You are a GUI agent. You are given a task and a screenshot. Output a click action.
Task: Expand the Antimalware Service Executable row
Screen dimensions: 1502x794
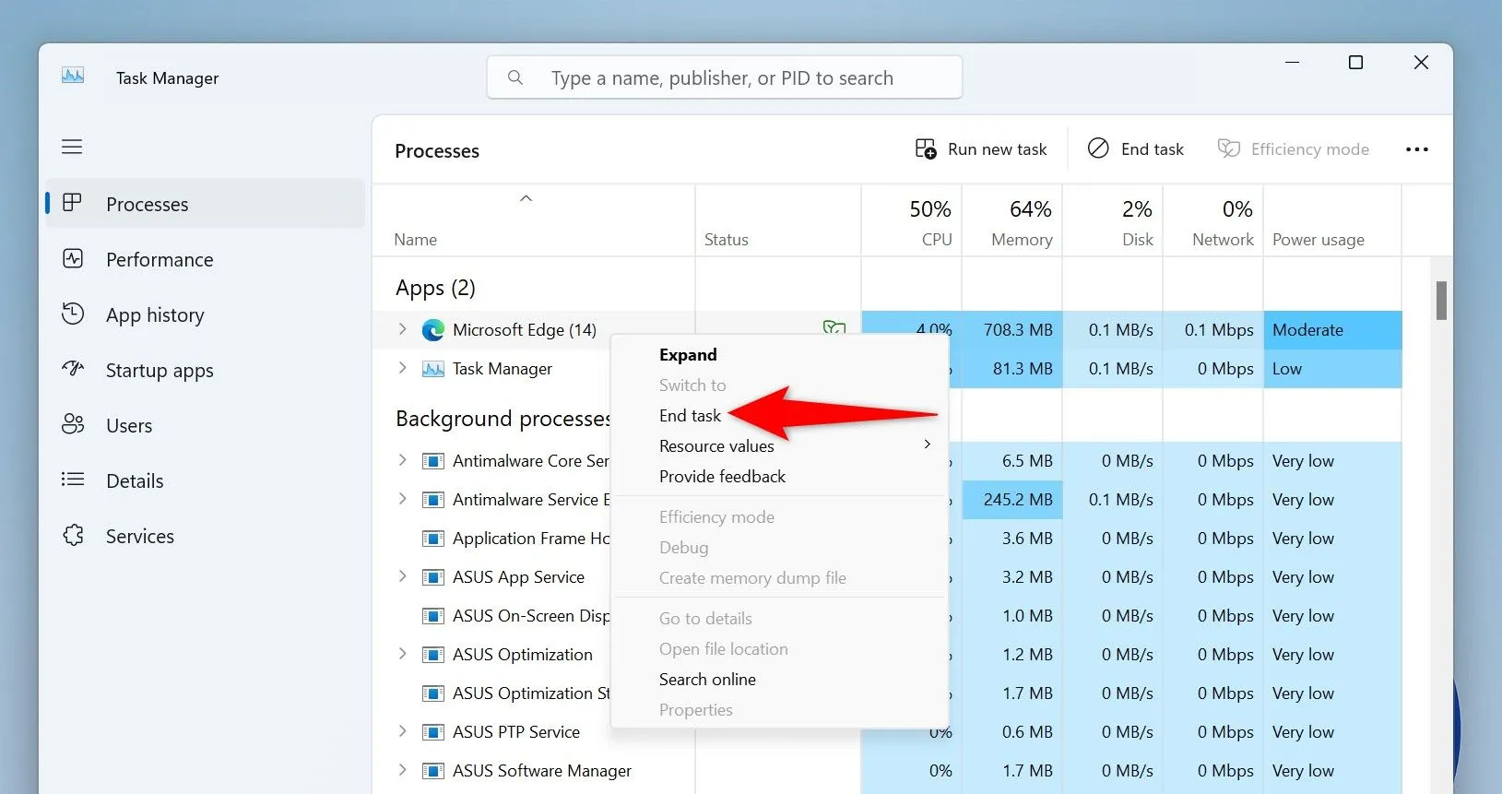[x=402, y=499]
